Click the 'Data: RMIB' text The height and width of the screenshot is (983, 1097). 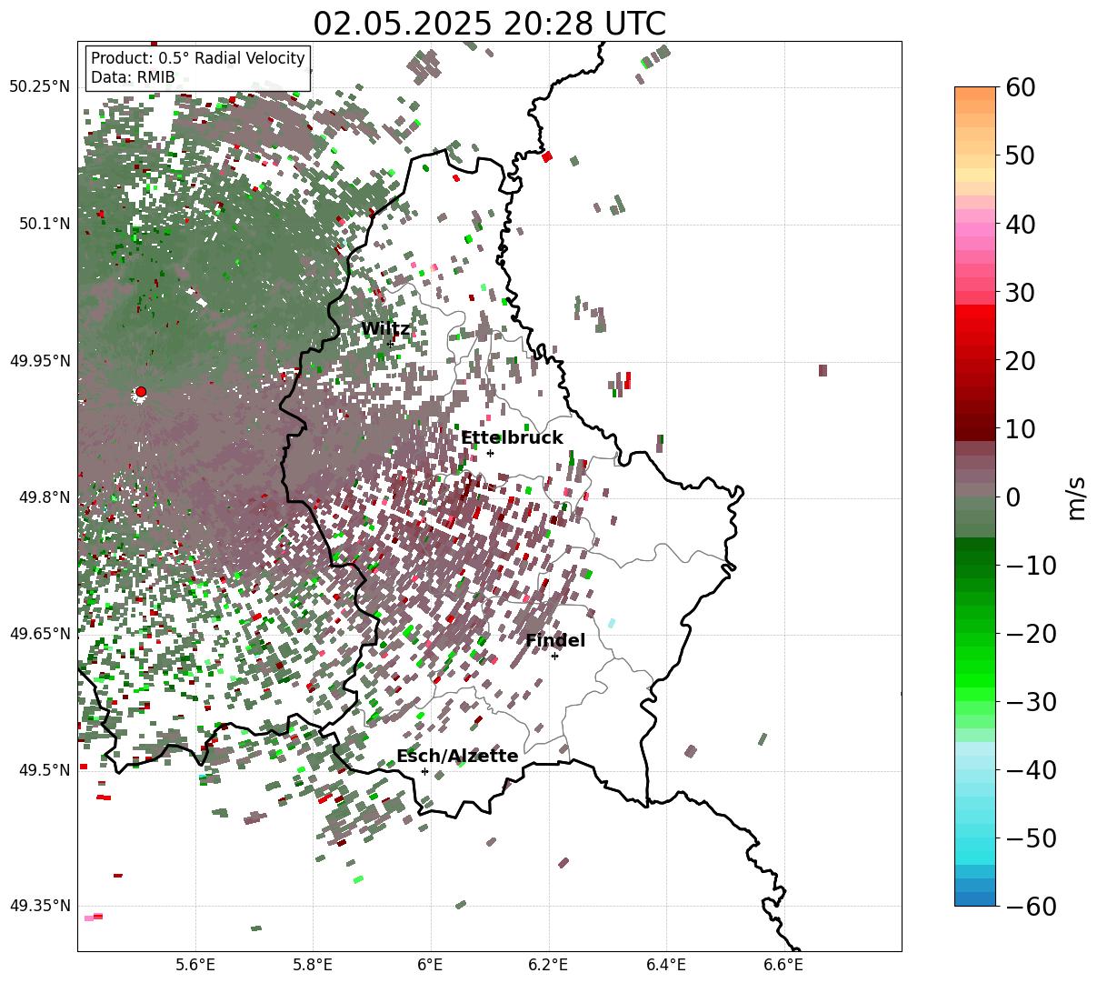pos(133,78)
